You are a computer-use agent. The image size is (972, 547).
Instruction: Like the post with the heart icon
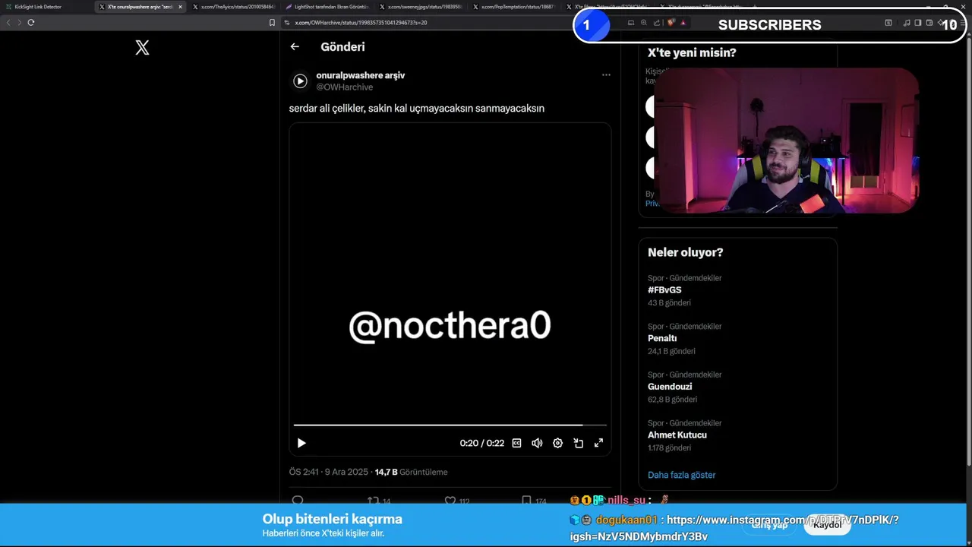pyautogui.click(x=450, y=501)
